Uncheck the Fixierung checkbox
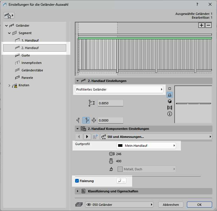Screen dimensions: 217x211 77,181
